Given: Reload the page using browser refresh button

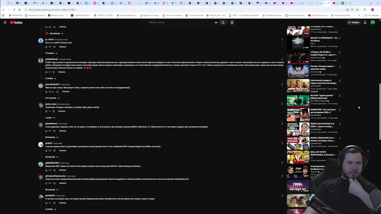Looking at the screenshot, I should click(14, 10).
